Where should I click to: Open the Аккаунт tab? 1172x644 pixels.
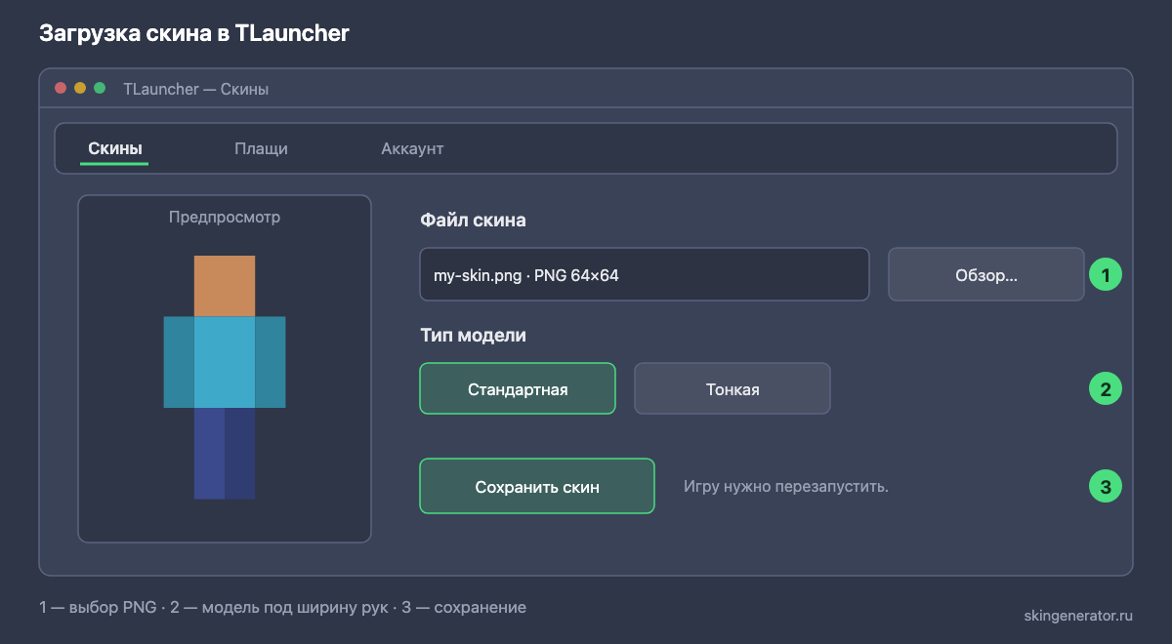[412, 149]
